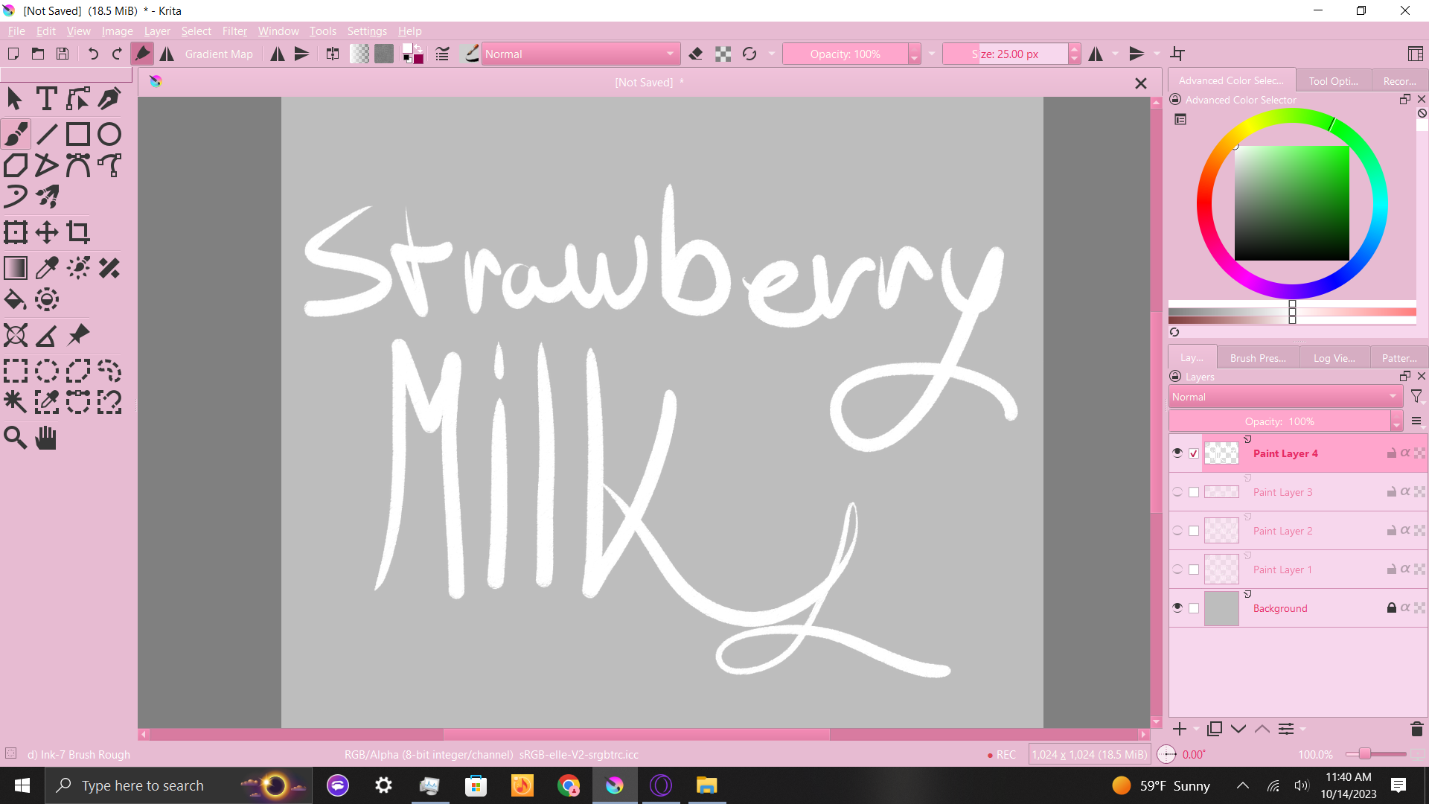This screenshot has width=1429, height=804.
Task: Expand the add layer options arrow
Action: 1197,729
